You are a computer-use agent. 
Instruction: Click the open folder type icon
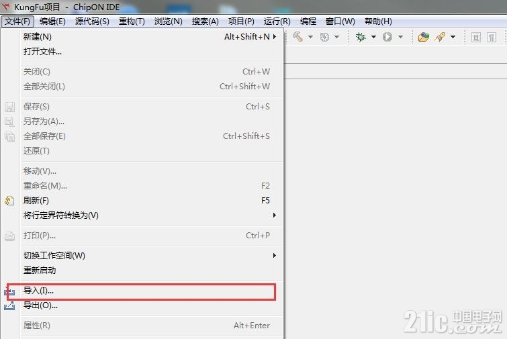click(423, 37)
